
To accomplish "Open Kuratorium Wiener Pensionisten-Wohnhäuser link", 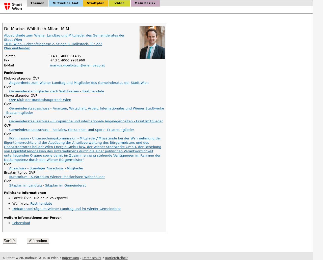I will click(57, 177).
